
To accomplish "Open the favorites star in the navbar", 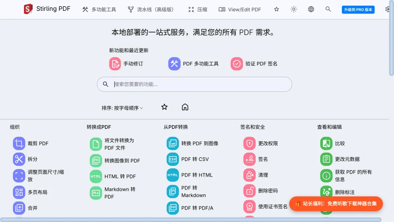I will tap(277, 9).
